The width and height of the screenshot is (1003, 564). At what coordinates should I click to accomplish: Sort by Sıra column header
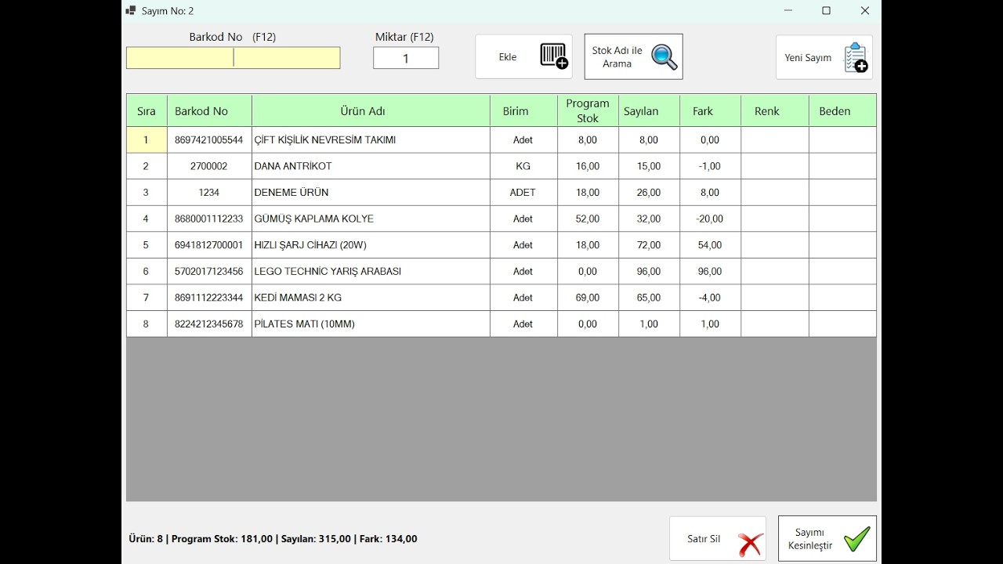(x=147, y=111)
